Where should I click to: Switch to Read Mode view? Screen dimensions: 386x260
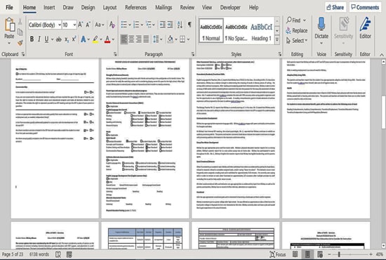coord(295,254)
